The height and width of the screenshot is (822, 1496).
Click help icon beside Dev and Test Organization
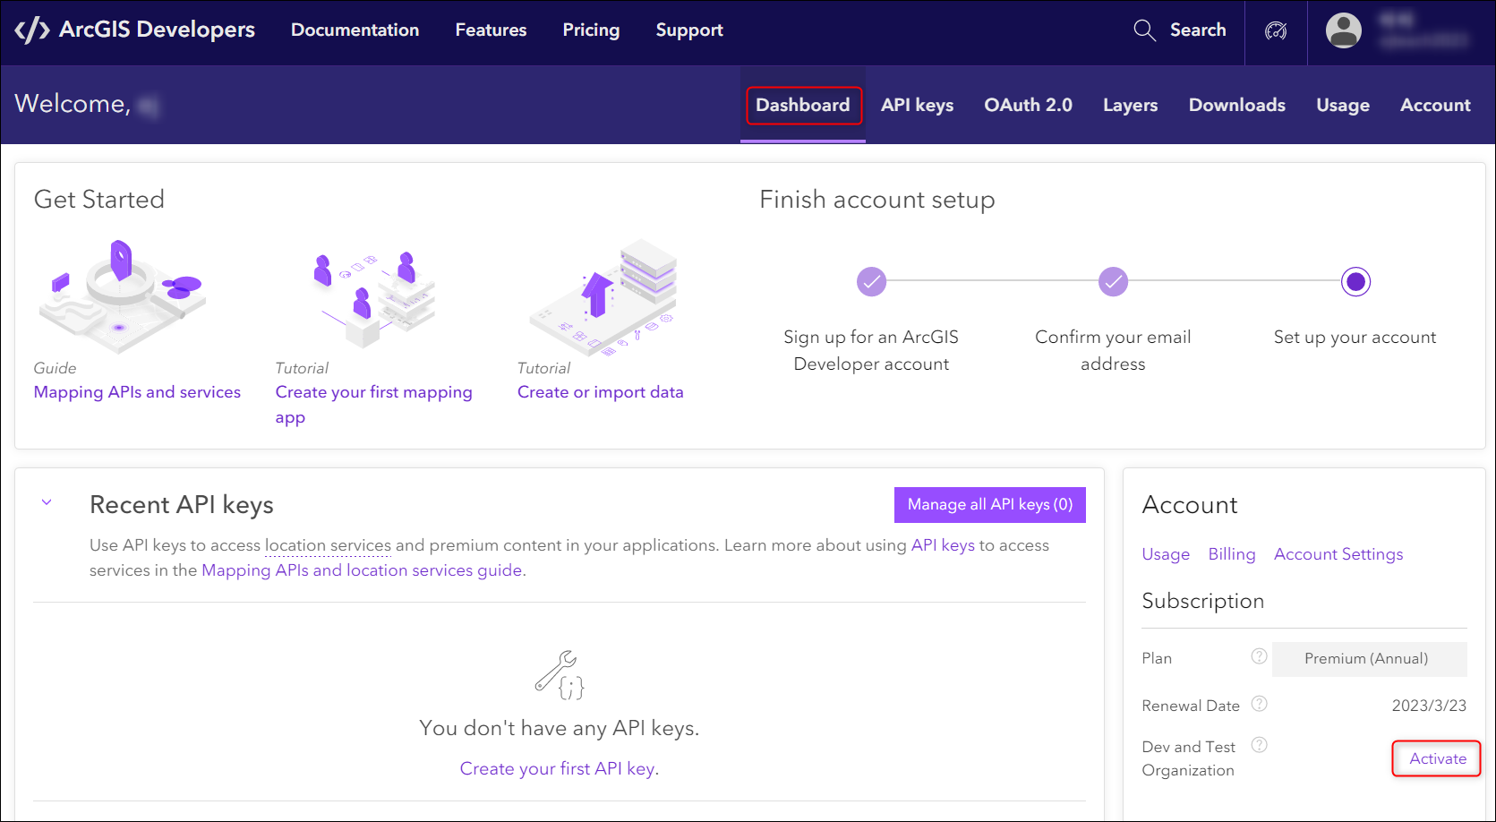point(1259,745)
